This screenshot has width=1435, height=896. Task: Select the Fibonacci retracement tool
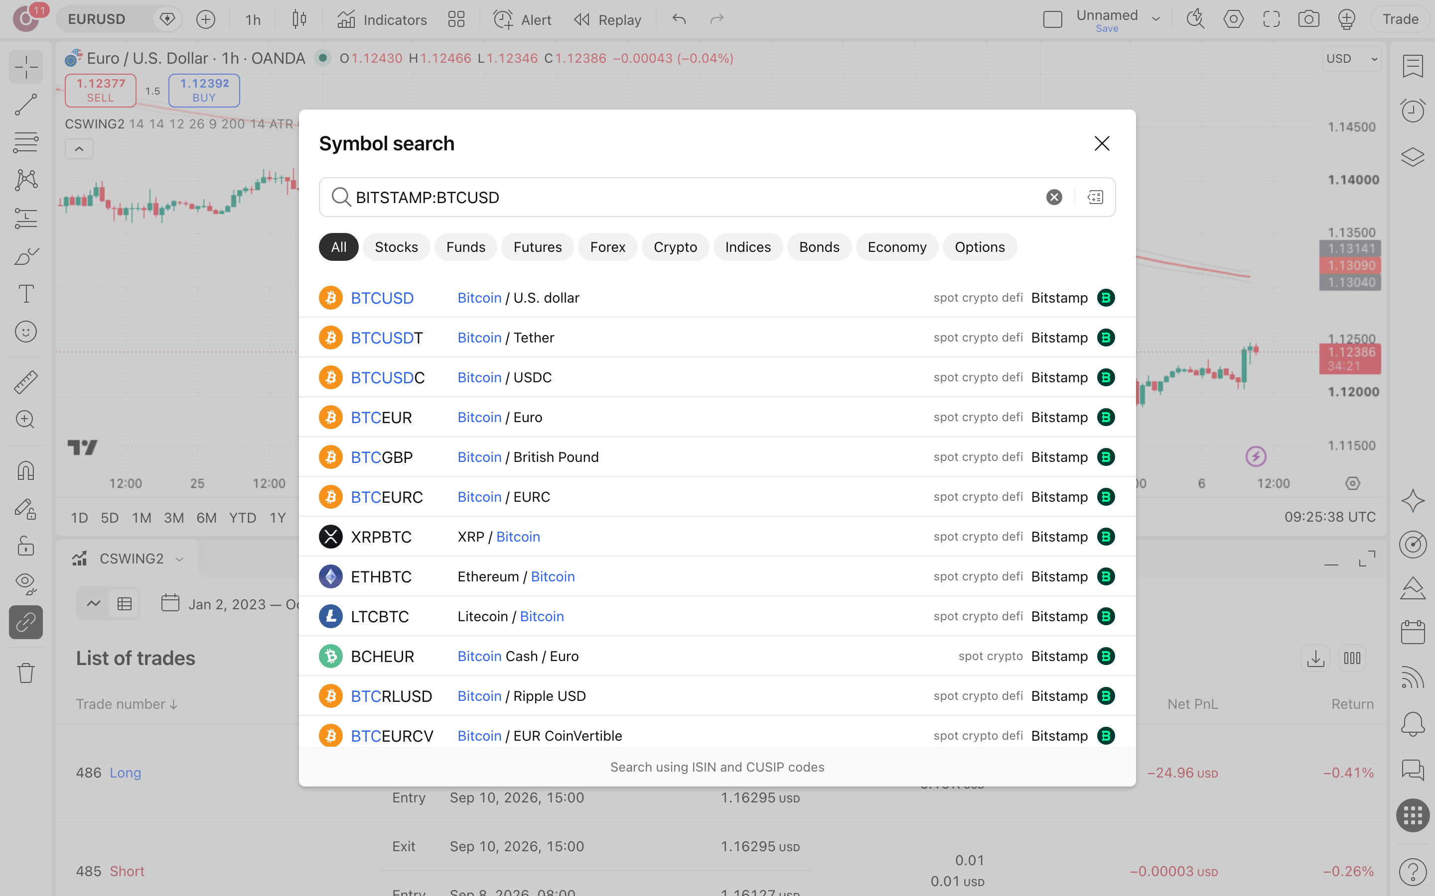[25, 142]
